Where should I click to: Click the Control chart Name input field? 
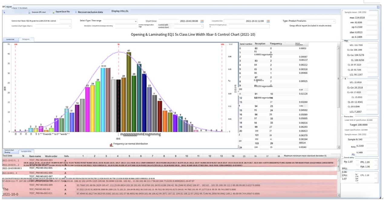pyautogui.click(x=65, y=21)
